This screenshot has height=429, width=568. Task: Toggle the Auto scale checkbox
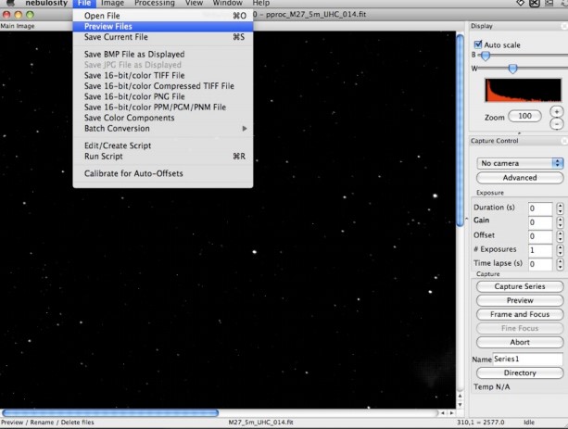478,44
